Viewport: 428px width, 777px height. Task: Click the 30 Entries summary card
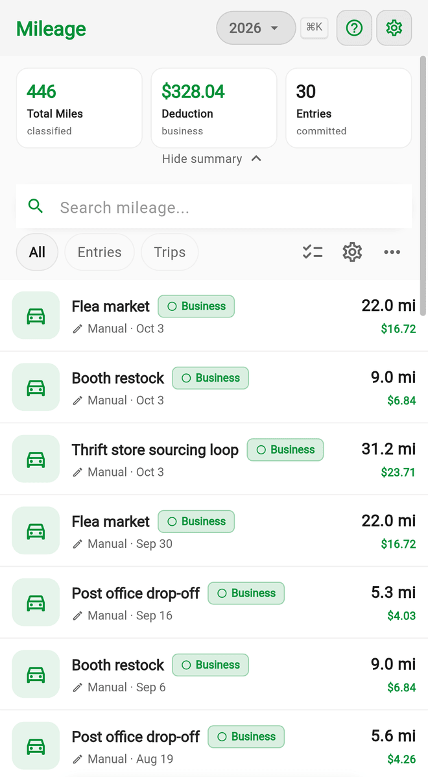point(348,108)
